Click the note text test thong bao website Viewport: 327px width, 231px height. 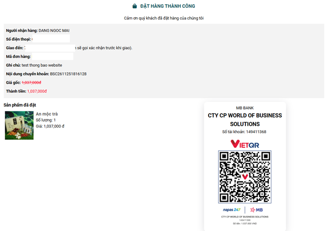(x=42, y=65)
